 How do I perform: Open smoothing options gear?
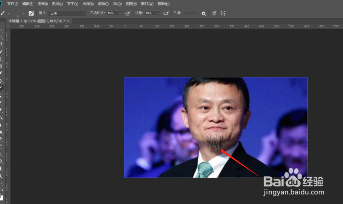click(x=203, y=13)
